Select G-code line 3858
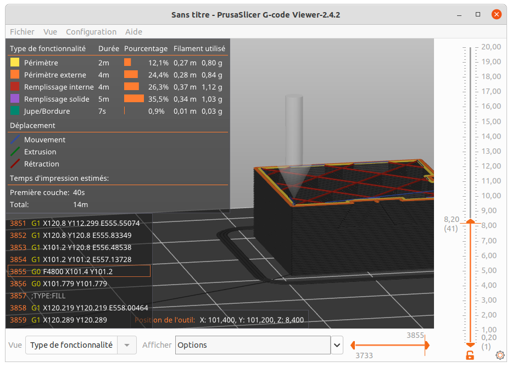The image size is (512, 367). pyautogui.click(x=79, y=308)
